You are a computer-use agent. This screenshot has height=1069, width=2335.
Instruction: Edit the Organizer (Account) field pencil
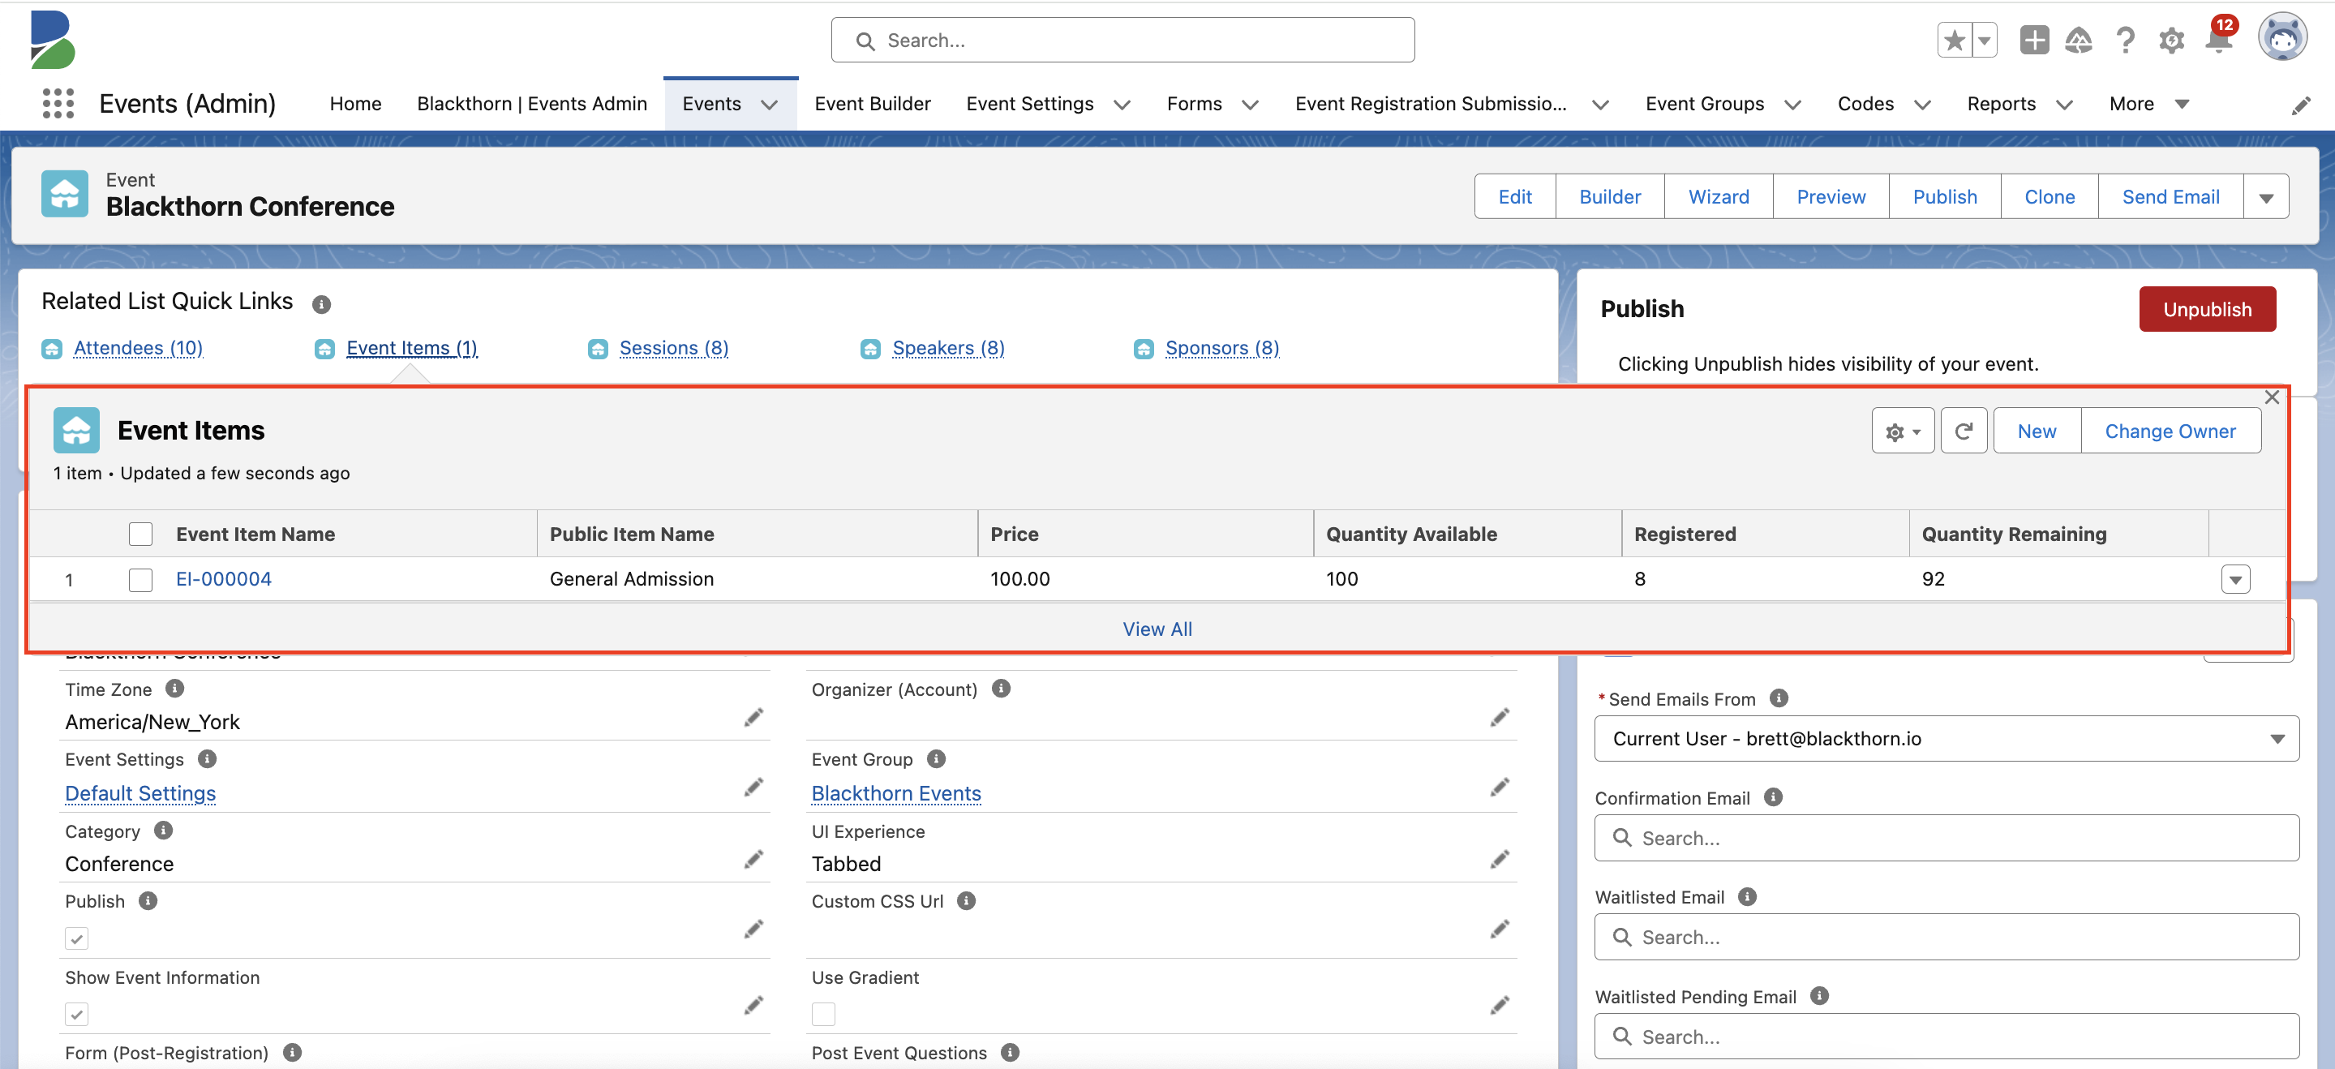pos(1500,718)
